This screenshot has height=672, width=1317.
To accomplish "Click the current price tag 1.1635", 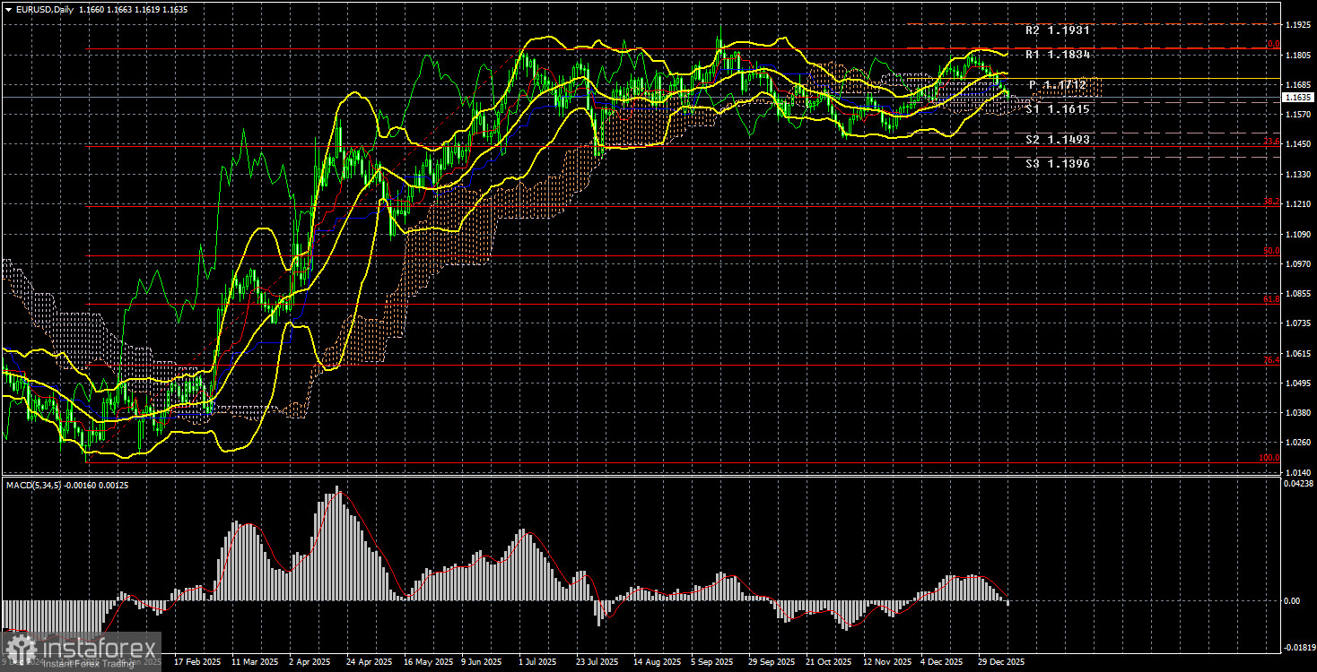I will tap(1297, 97).
